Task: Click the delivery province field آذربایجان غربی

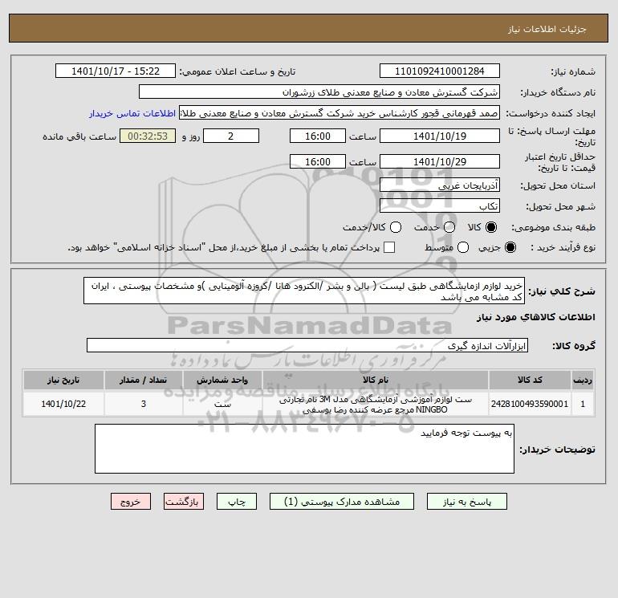Action: click(x=440, y=185)
